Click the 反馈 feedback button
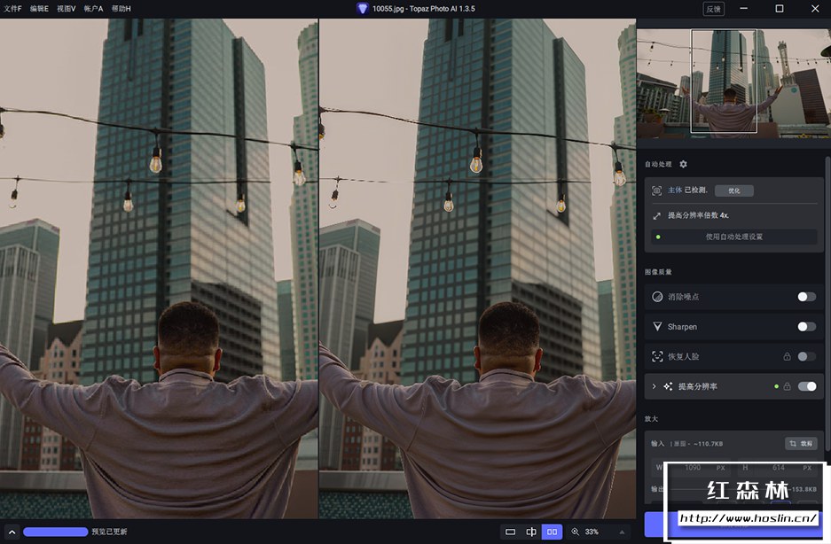Screen dimensions: 831x544 pos(713,9)
